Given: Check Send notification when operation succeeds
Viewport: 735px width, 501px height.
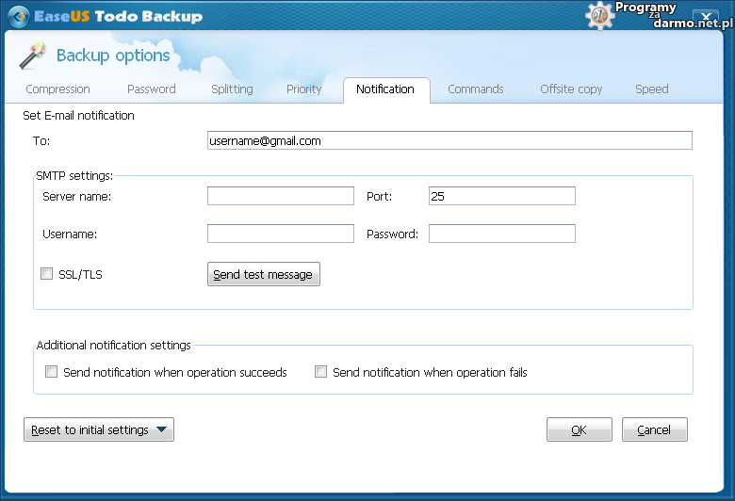Looking at the screenshot, I should (52, 372).
